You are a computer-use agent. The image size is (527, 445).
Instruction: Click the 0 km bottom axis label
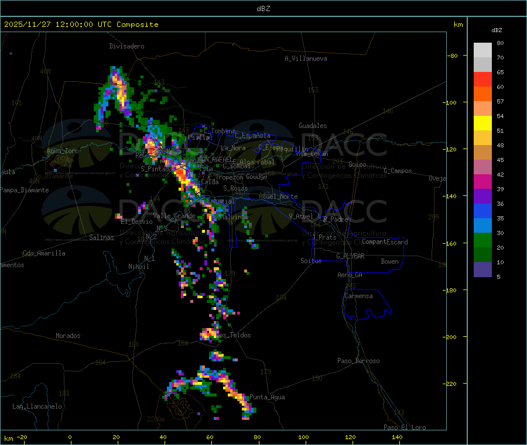point(70,437)
